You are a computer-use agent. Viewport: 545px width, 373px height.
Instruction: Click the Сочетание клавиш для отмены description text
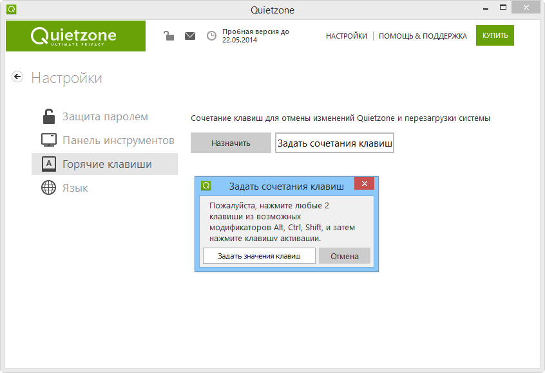(x=340, y=118)
